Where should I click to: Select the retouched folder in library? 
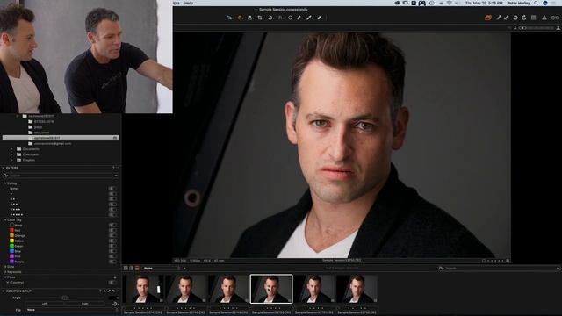click(x=41, y=133)
